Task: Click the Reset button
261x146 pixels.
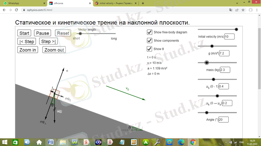Action: coord(63,33)
